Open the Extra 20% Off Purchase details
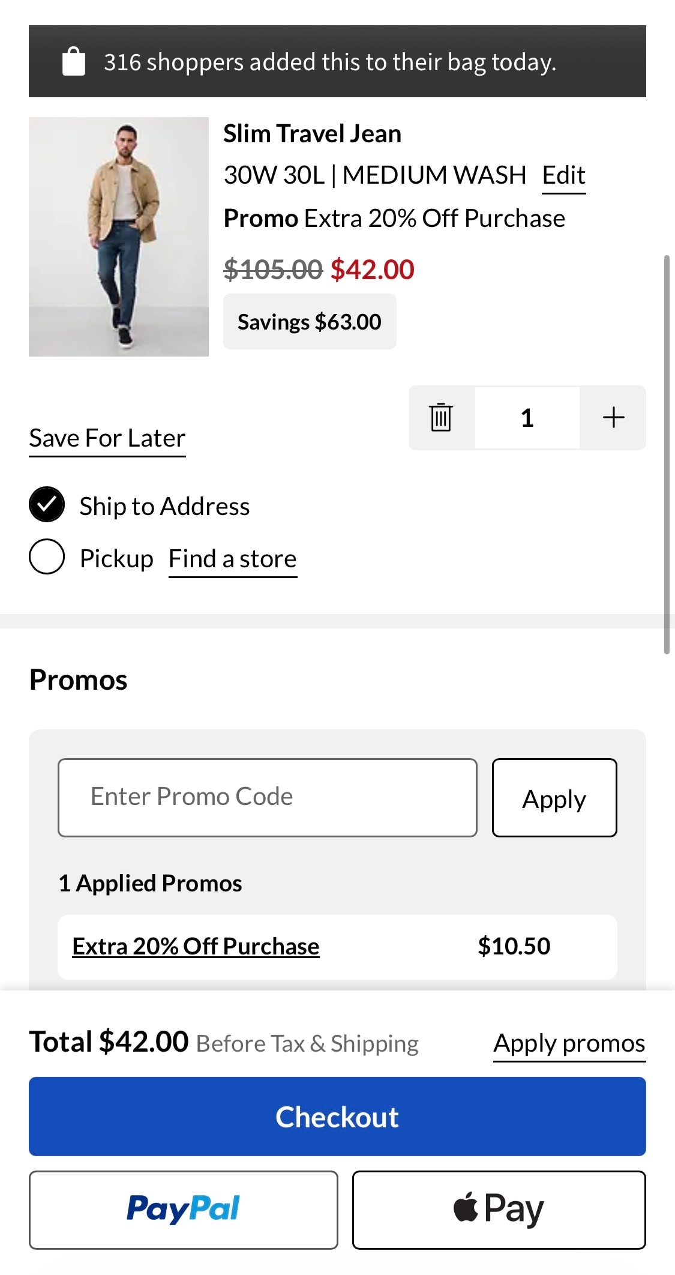This screenshot has width=675, height=1275. tap(196, 947)
